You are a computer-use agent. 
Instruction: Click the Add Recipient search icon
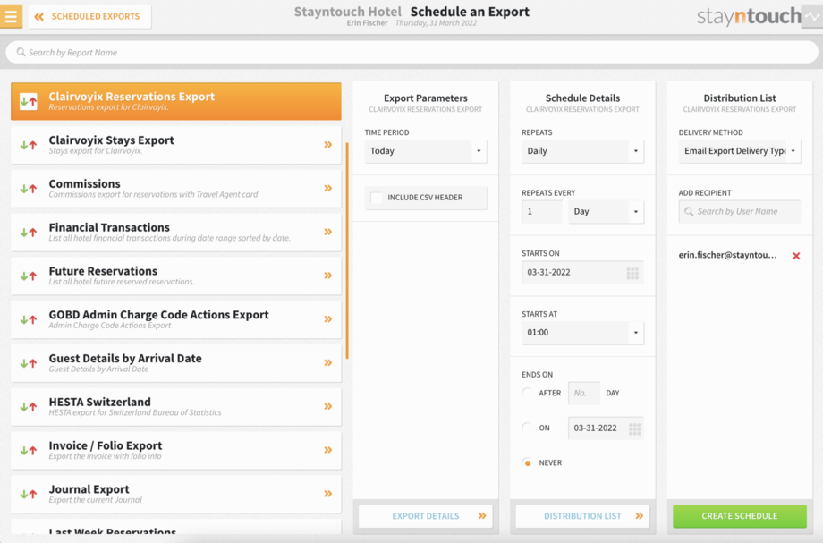[x=689, y=211]
